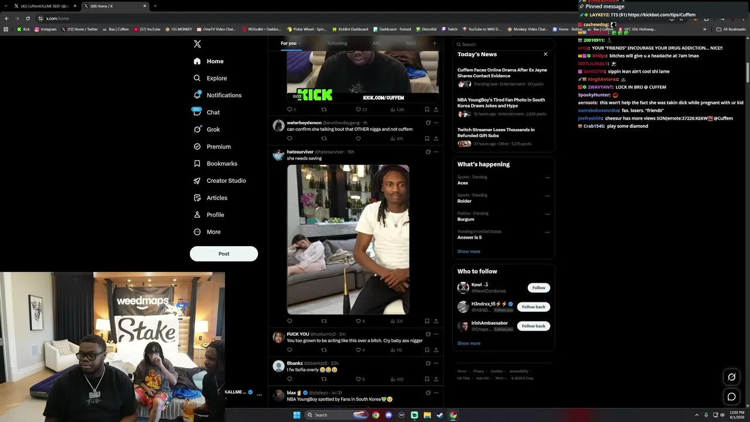Image resolution: width=750 pixels, height=422 pixels.
Task: Click the X search field
Action: click(503, 45)
